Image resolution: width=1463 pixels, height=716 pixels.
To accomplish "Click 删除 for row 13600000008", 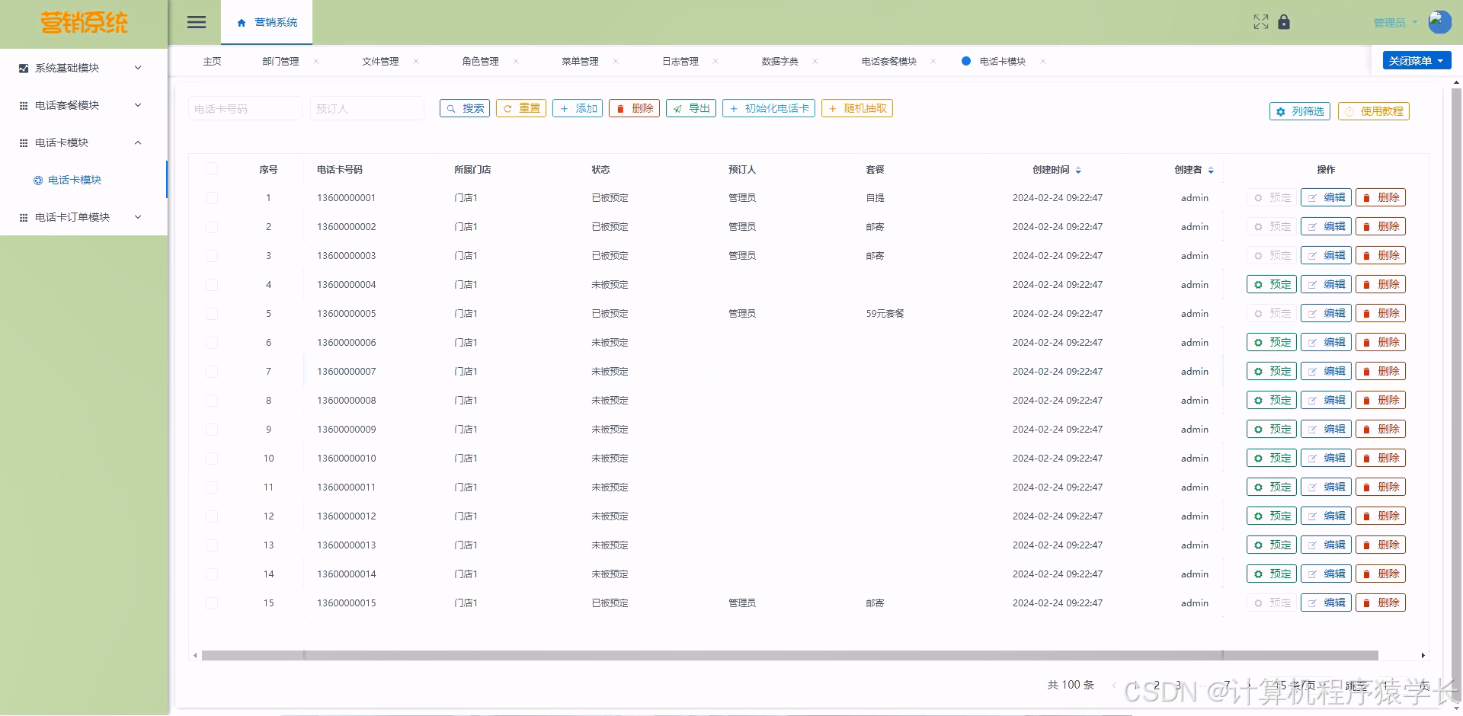I will coord(1381,400).
